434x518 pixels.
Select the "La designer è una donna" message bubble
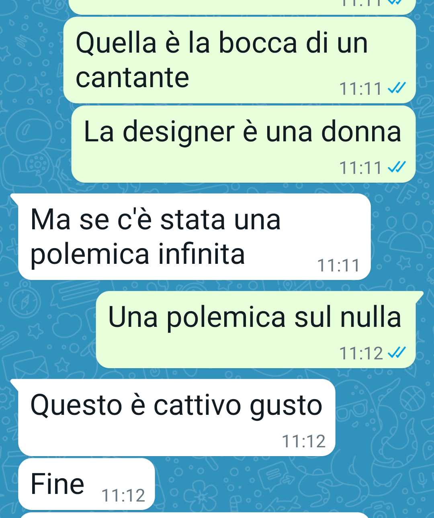pyautogui.click(x=244, y=144)
